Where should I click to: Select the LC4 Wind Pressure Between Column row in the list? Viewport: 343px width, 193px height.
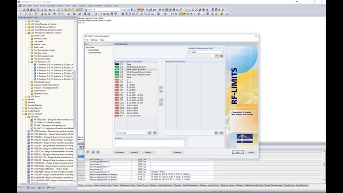(x=136, y=72)
